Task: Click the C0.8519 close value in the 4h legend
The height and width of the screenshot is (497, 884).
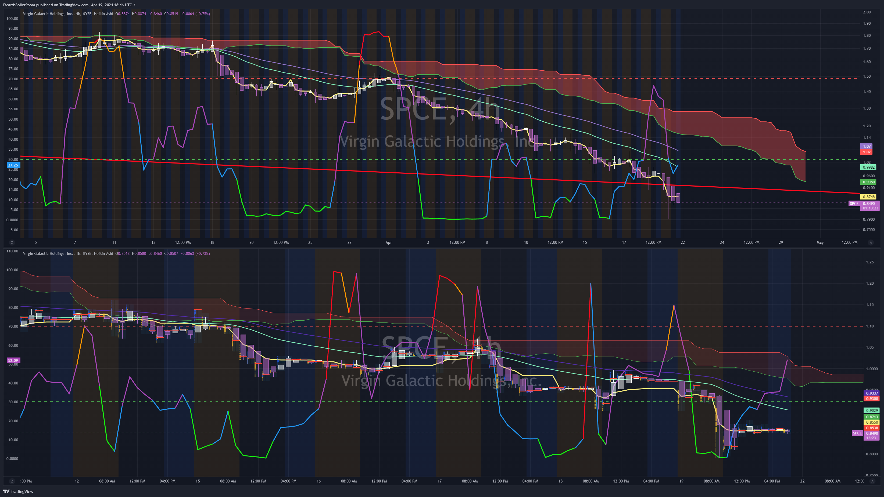Action: (171, 14)
